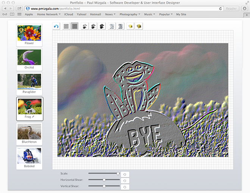The width and height of the screenshot is (250, 193).
Task: Open the Safari downloads button
Action: tap(245, 8)
